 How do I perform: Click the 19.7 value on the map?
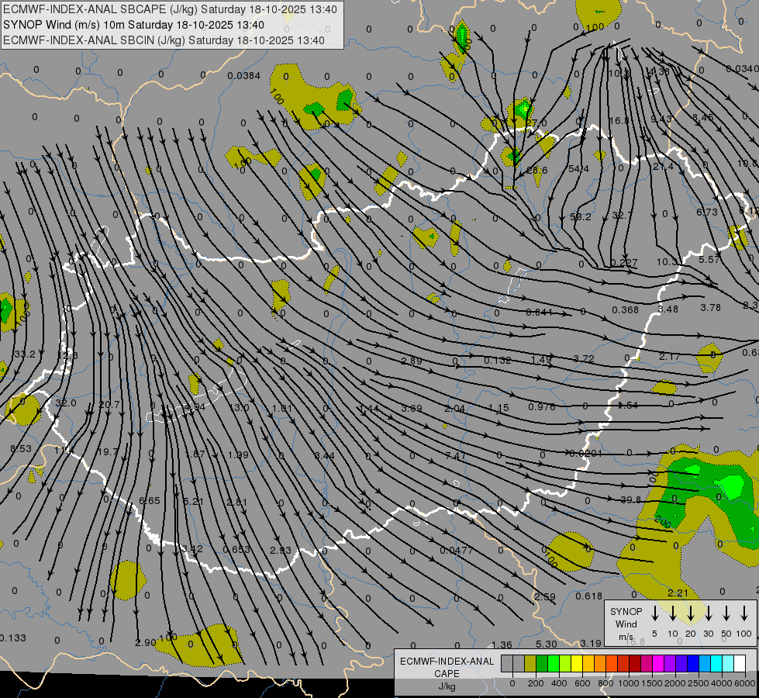pyautogui.click(x=108, y=451)
